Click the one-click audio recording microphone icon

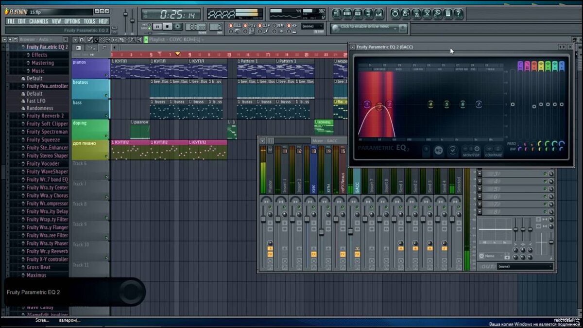437,14
